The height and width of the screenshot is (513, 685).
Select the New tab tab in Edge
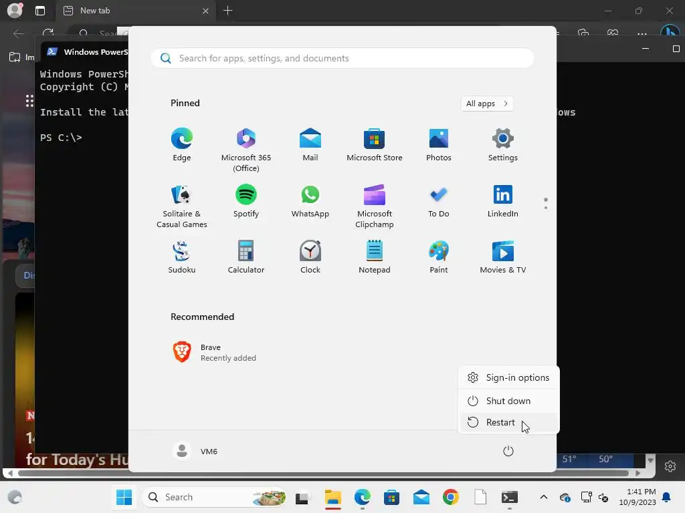134,11
